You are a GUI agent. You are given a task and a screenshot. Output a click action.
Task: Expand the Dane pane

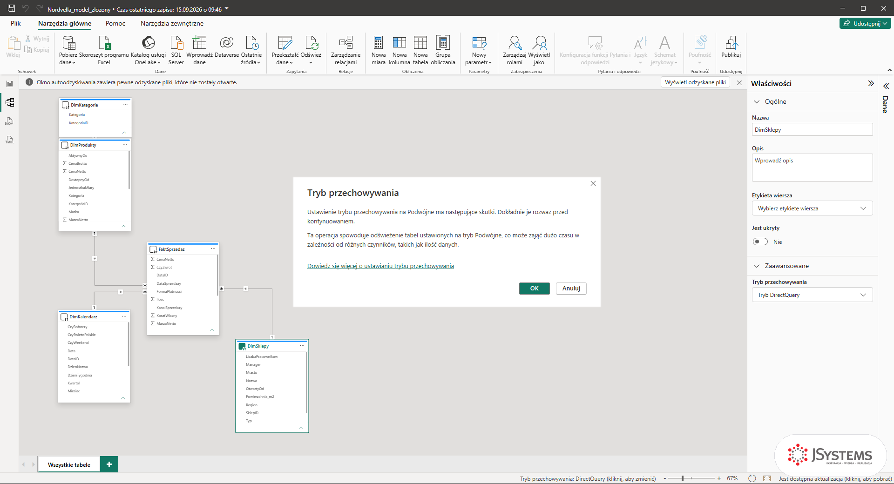coord(886,86)
